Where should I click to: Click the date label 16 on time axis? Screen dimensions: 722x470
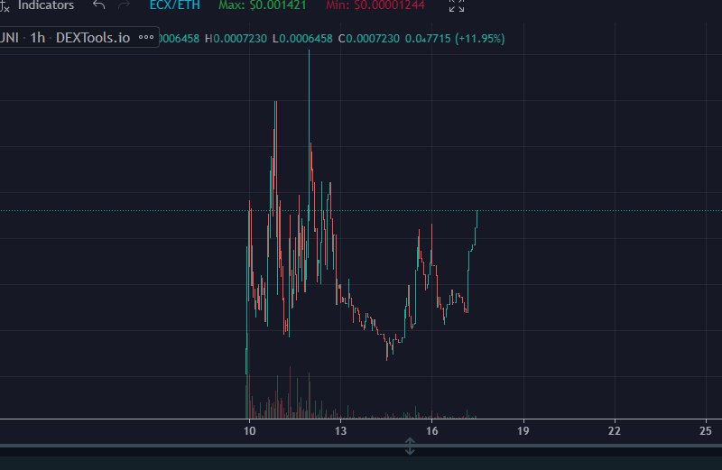432,431
